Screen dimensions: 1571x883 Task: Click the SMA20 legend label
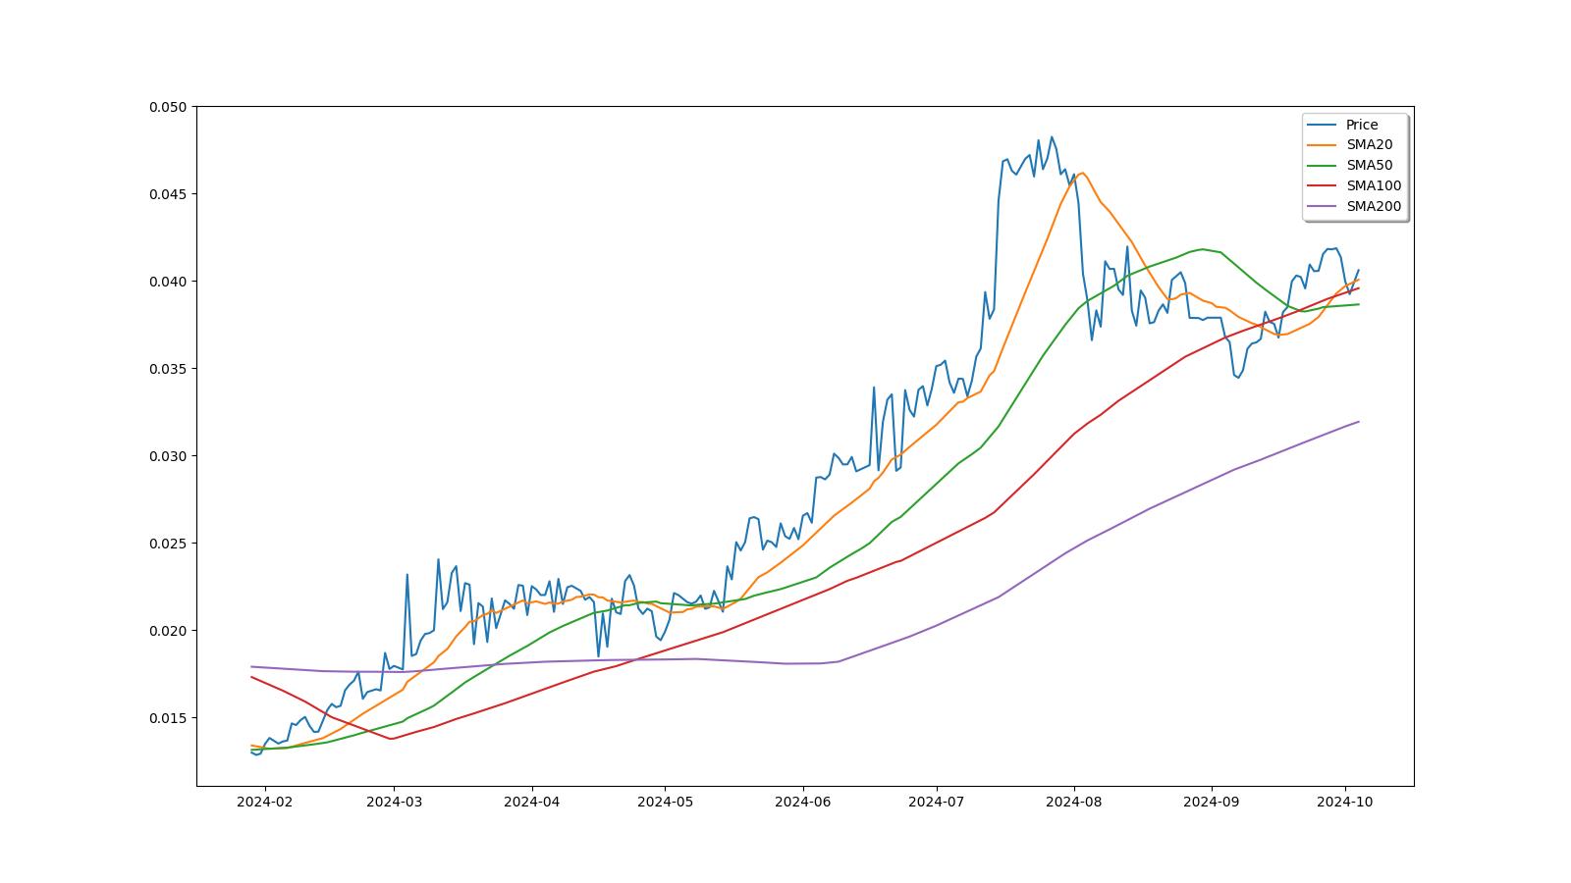click(1369, 145)
